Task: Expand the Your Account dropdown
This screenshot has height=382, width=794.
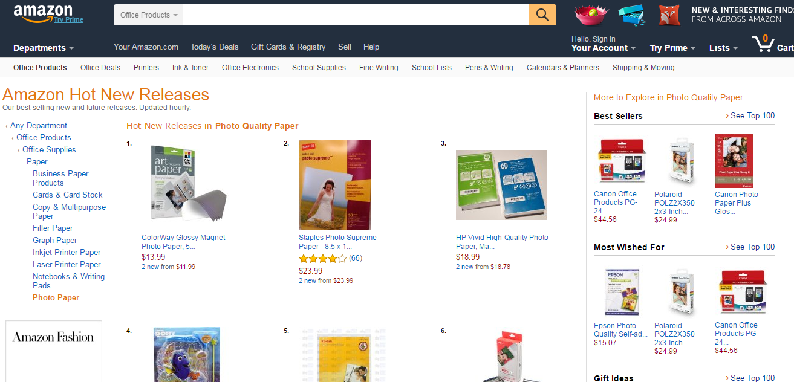Action: 604,48
